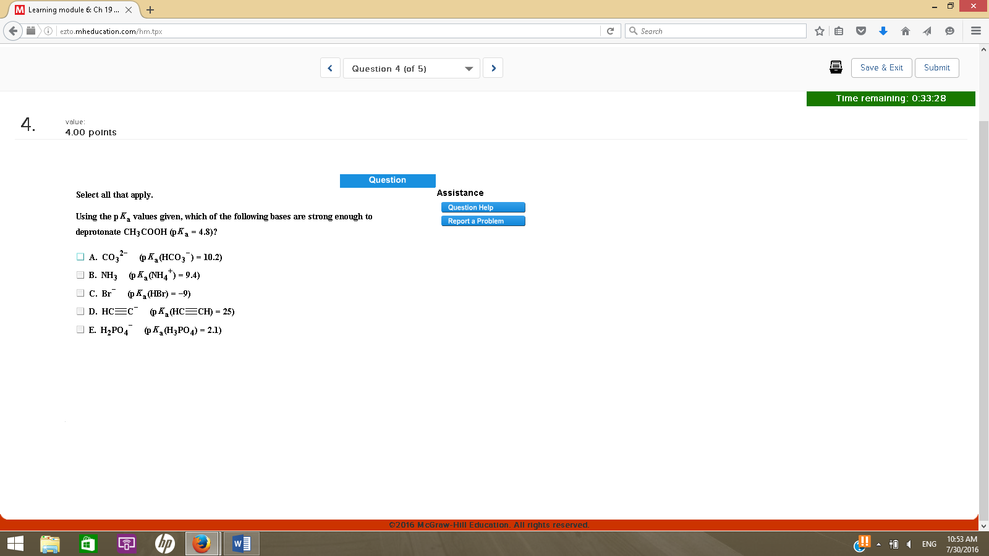Bookmark this page with the star icon

tap(819, 30)
